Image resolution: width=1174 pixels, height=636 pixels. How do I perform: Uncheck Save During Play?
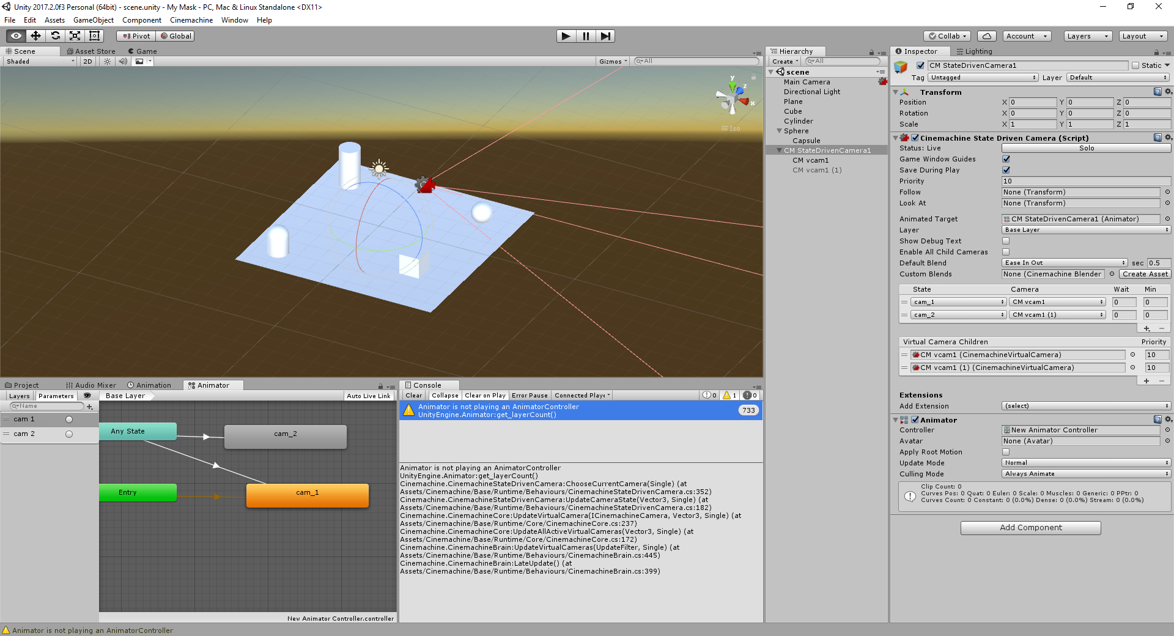[x=1006, y=170]
